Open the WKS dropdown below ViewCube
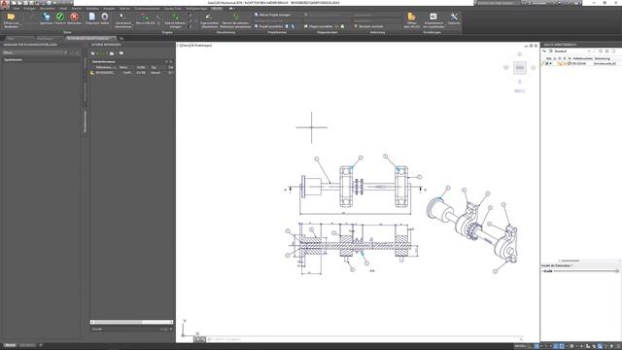 pyautogui.click(x=520, y=90)
